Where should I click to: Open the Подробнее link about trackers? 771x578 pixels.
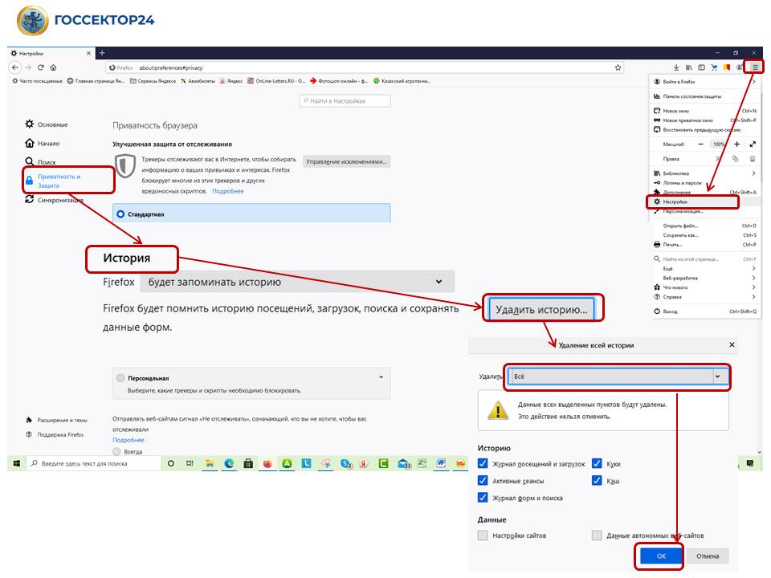[227, 191]
